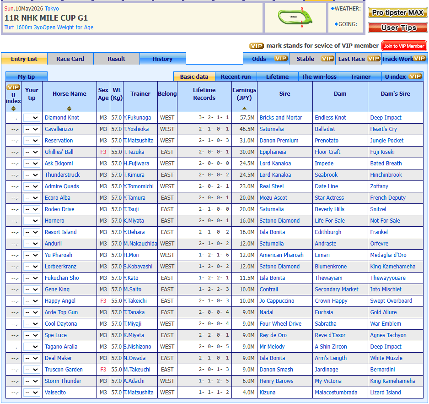Image resolution: width=429 pixels, height=404 pixels.
Task: Click Turf 1600m 3yoOpen race conditions link
Action: tap(48, 27)
